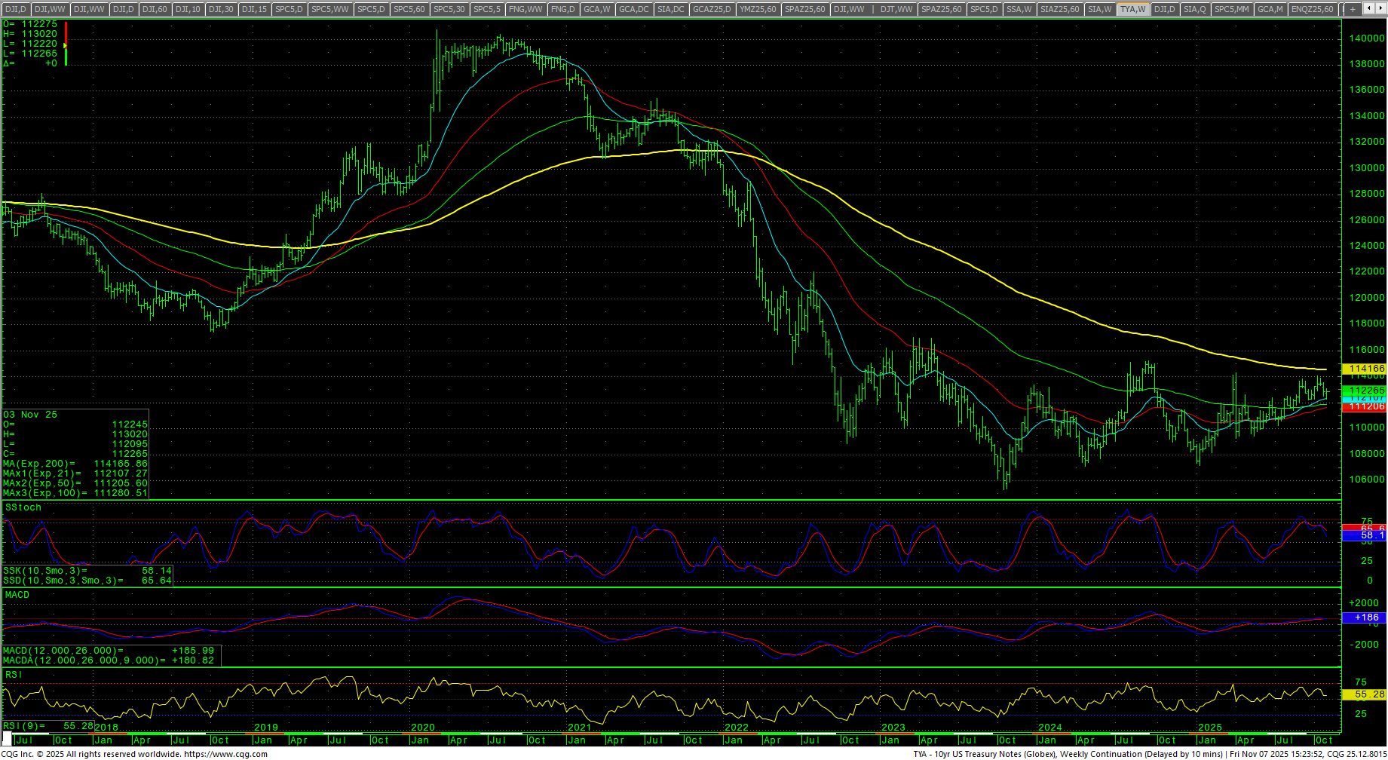
Task: Click the red 111206 price marker
Action: coord(1365,406)
